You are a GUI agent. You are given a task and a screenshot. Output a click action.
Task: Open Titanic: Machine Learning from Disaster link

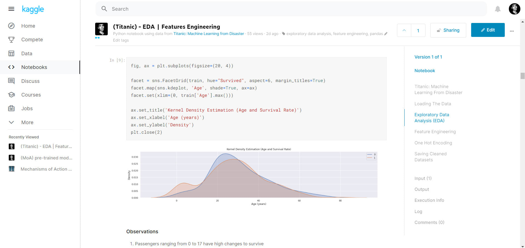[209, 34]
